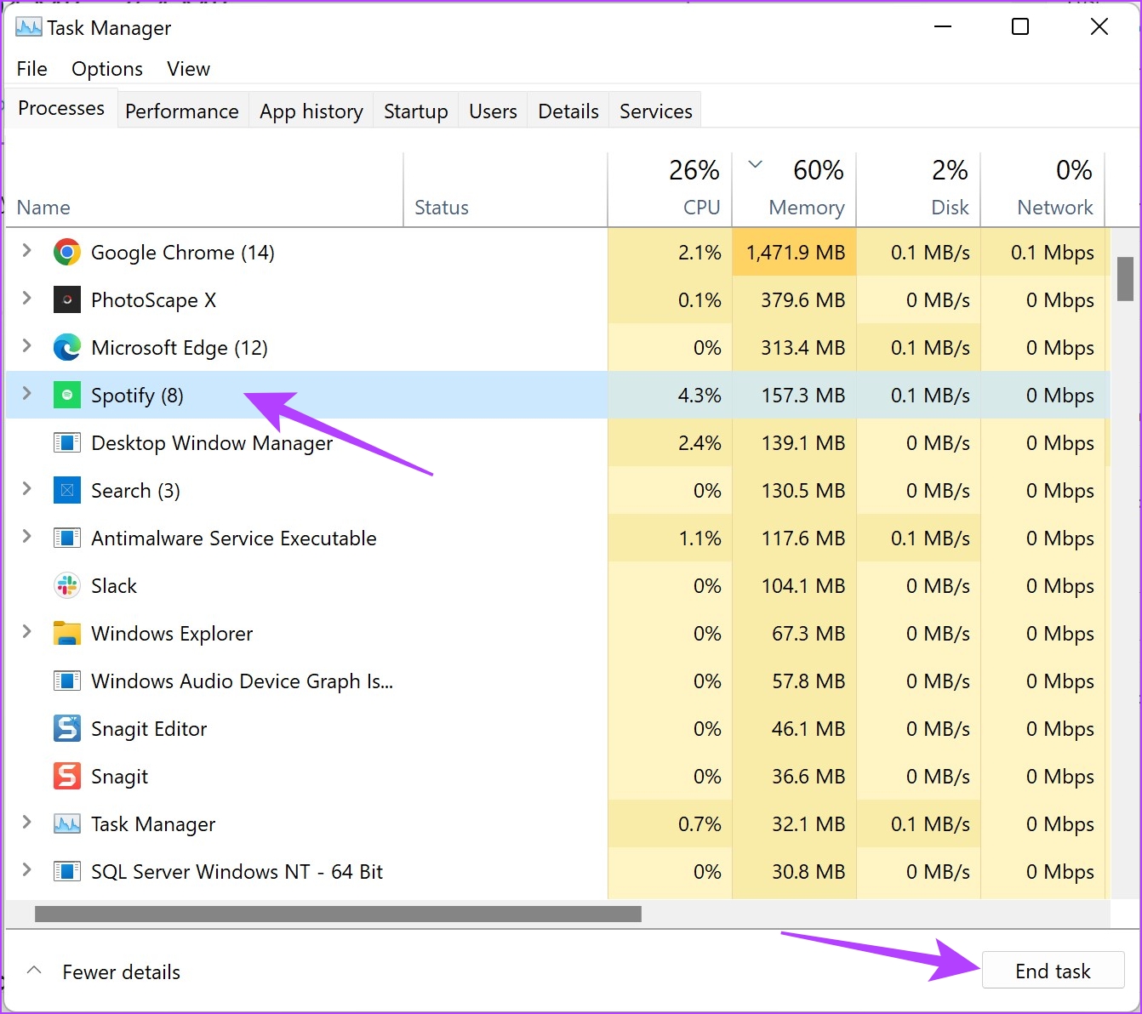Image resolution: width=1142 pixels, height=1014 pixels.
Task: Switch to the Performance tab
Action: click(x=182, y=111)
